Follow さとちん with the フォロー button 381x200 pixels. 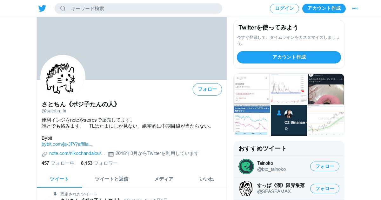[x=207, y=89]
